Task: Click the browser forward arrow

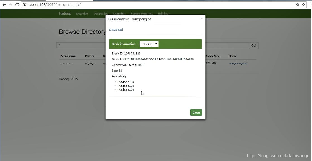Action: click(x=11, y=4)
